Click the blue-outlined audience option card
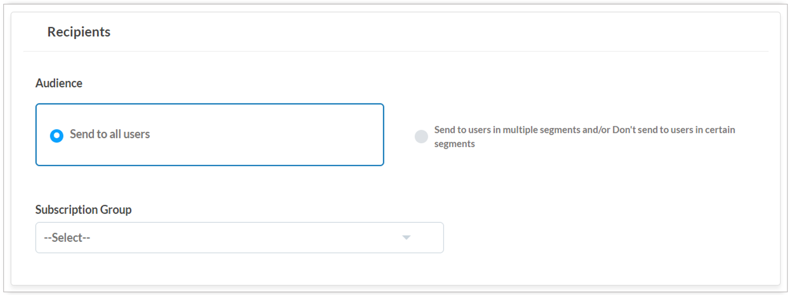The height and width of the screenshot is (295, 791). click(x=210, y=134)
